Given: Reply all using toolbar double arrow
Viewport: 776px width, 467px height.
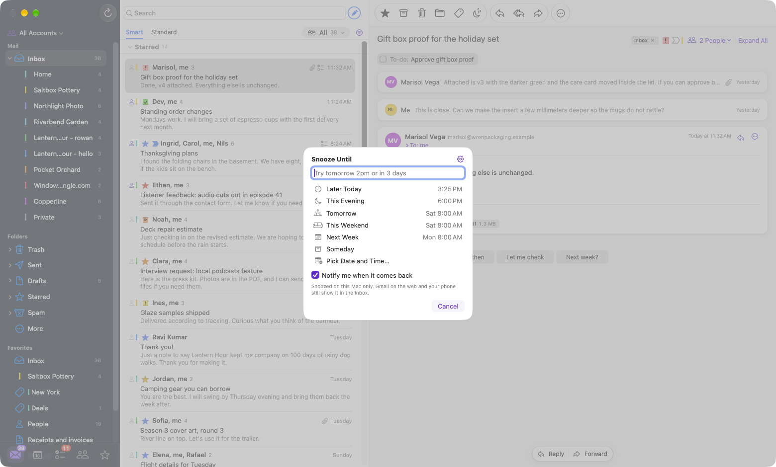Looking at the screenshot, I should coord(519,13).
